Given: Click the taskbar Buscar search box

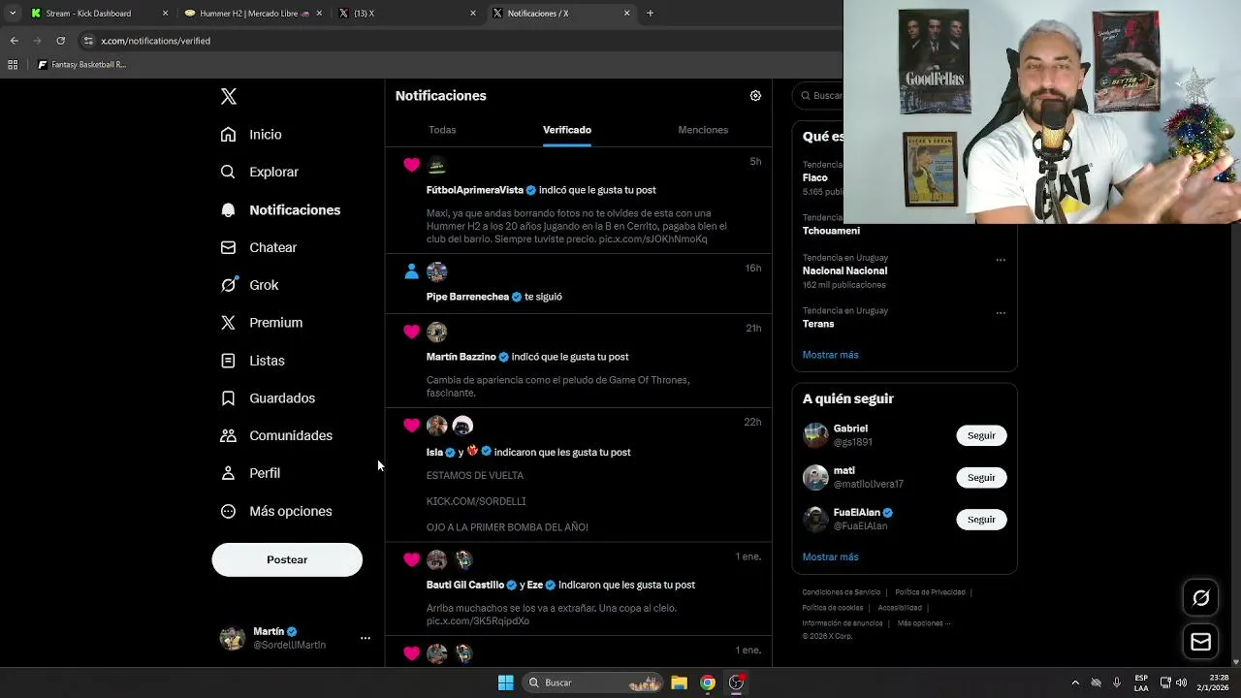Looking at the screenshot, I should click(593, 682).
